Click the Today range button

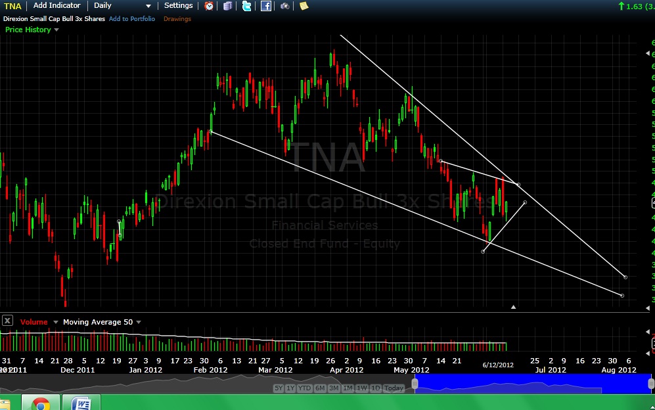[394, 388]
